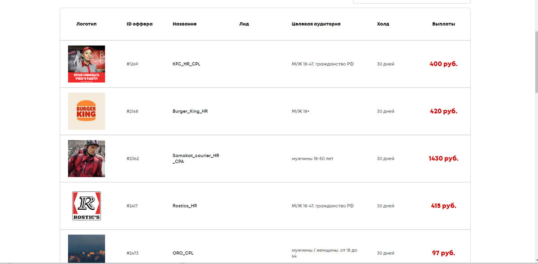Click the Rostic's logo
The image size is (538, 264).
pyautogui.click(x=87, y=206)
